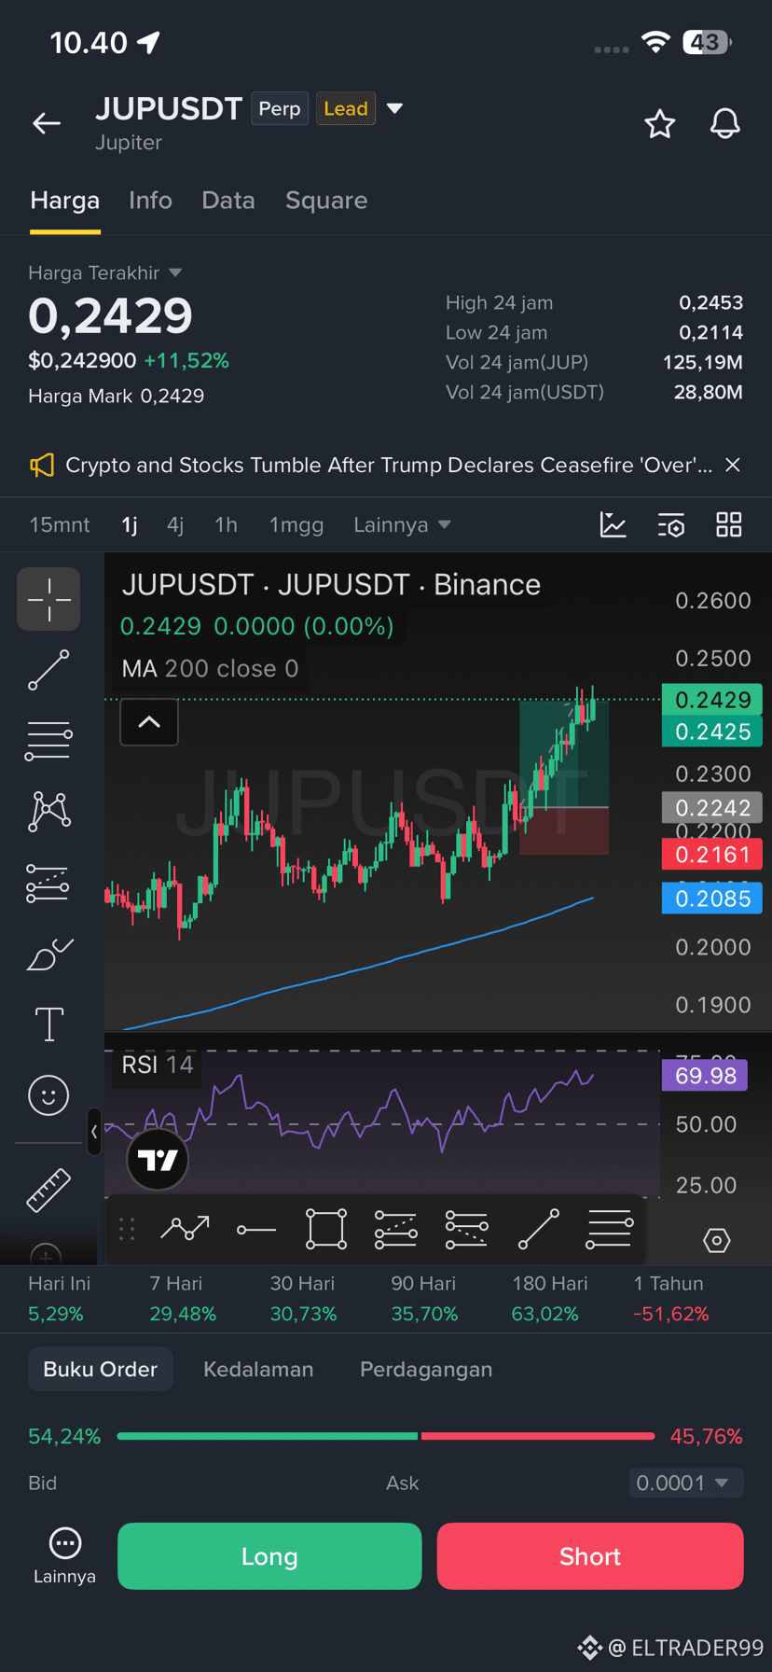Collapse the drawing sidebar arrow handle
772x1672 pixels.
click(x=94, y=1132)
